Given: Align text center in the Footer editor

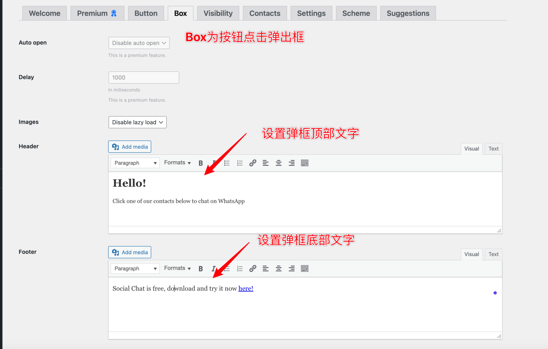Looking at the screenshot, I should coord(279,268).
